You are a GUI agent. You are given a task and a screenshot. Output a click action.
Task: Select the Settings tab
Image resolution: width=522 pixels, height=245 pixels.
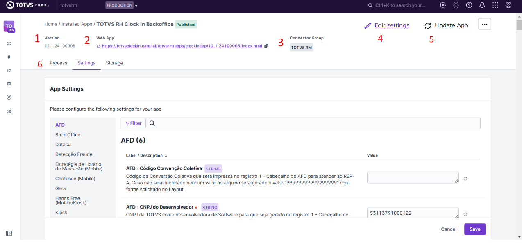pos(86,63)
